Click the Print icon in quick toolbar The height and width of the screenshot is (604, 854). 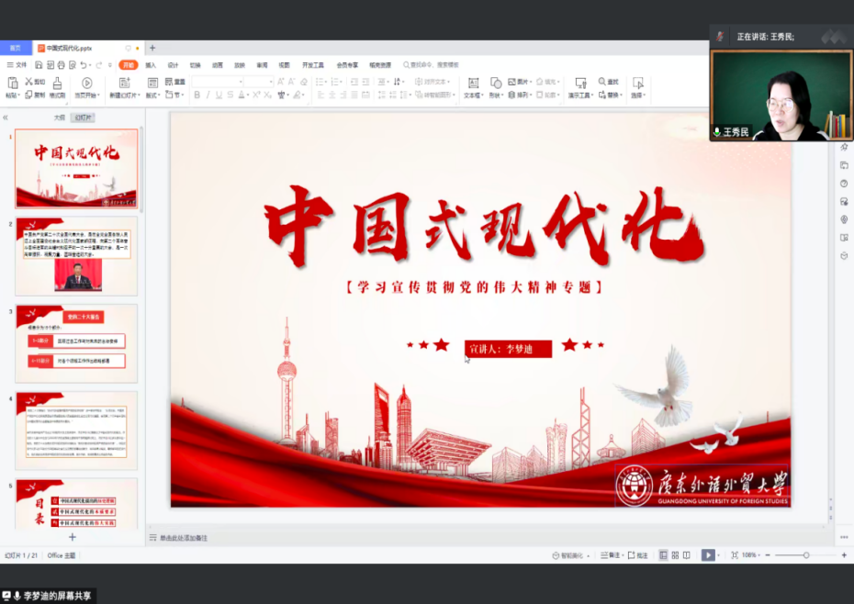point(61,65)
